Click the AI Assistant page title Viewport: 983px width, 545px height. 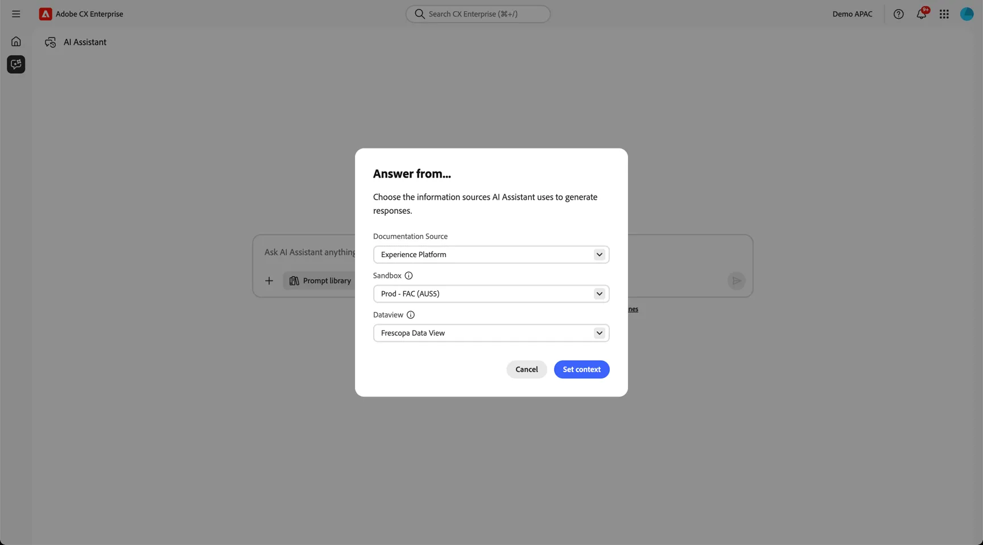pos(85,42)
